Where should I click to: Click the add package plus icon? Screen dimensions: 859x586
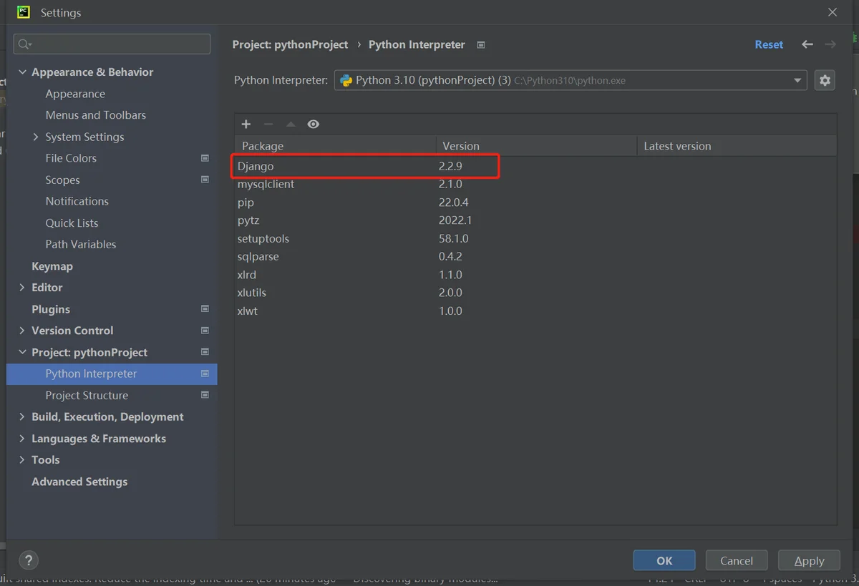pos(246,124)
